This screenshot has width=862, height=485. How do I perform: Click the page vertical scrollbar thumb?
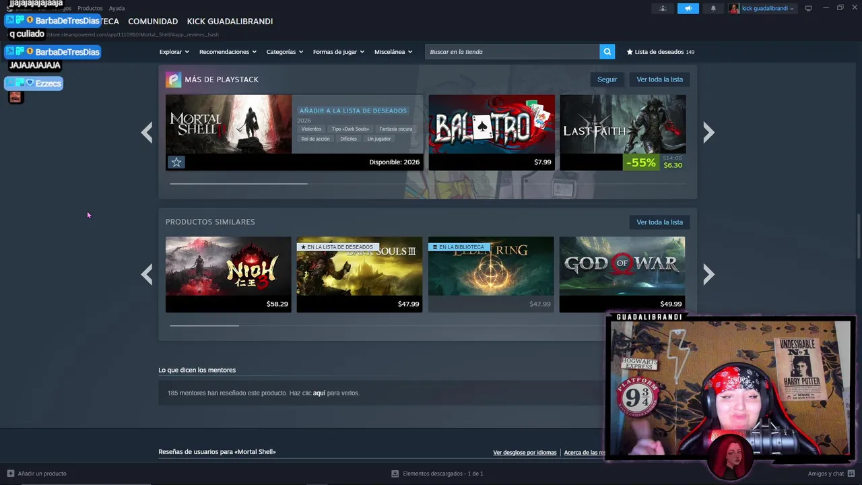tap(859, 236)
